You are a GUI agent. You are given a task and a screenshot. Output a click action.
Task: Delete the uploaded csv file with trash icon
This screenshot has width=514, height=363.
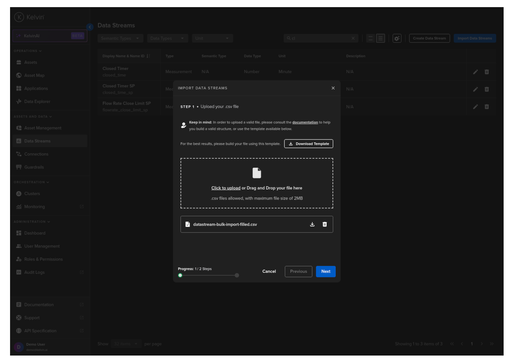pos(324,224)
